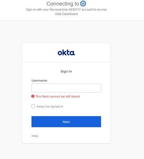Click the Sign In heading
Screen dimensions: 144x159
click(x=66, y=72)
